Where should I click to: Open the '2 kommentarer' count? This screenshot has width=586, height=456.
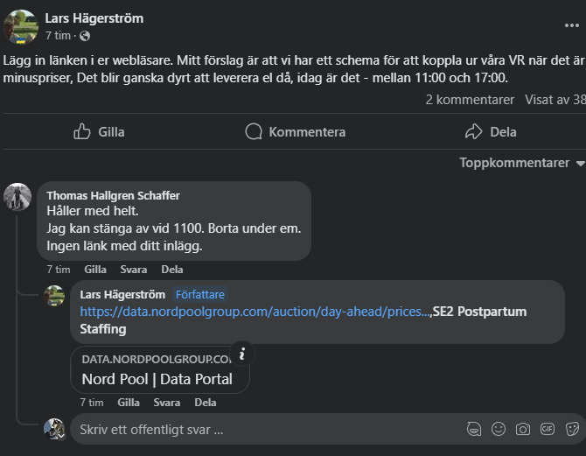(470, 100)
